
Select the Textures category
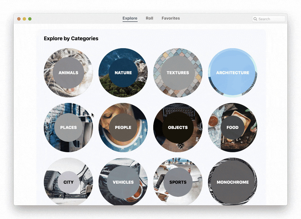click(x=178, y=73)
